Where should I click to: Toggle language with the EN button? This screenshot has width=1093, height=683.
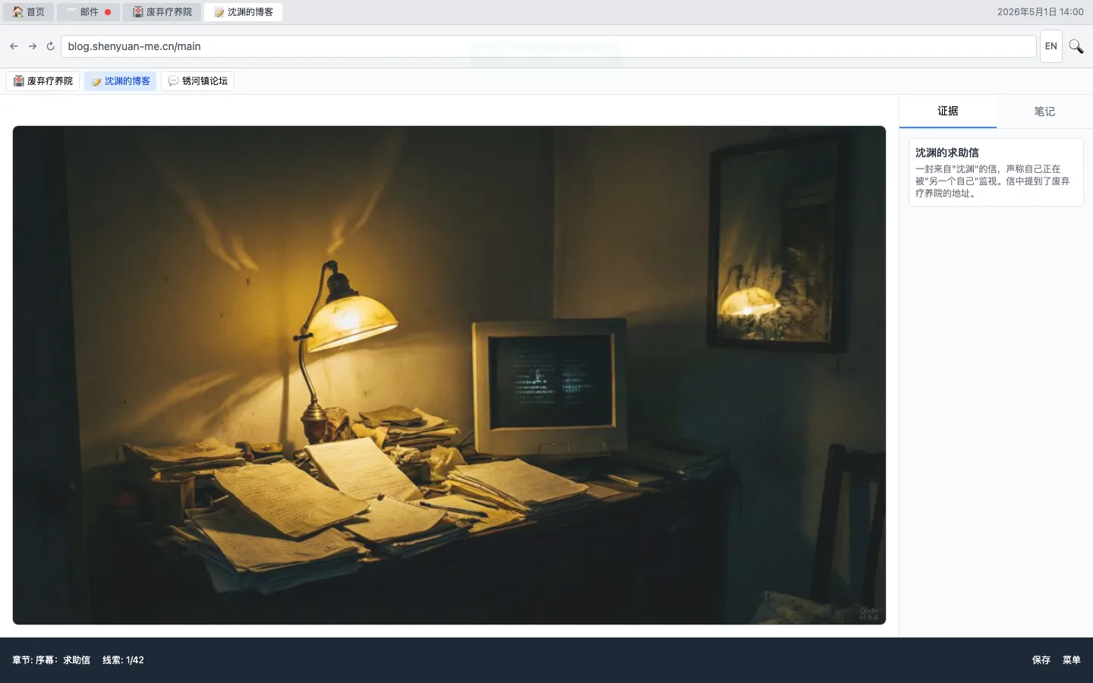click(x=1050, y=46)
